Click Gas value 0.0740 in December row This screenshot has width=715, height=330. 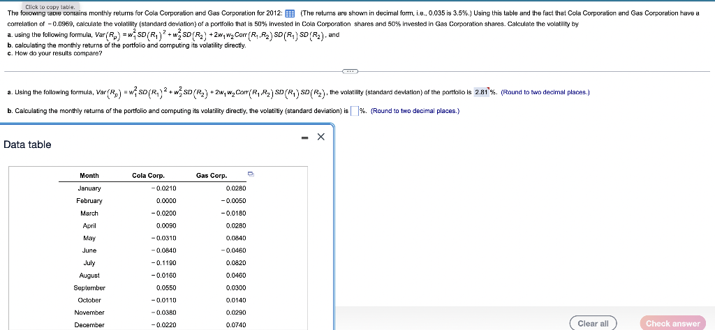click(x=236, y=325)
